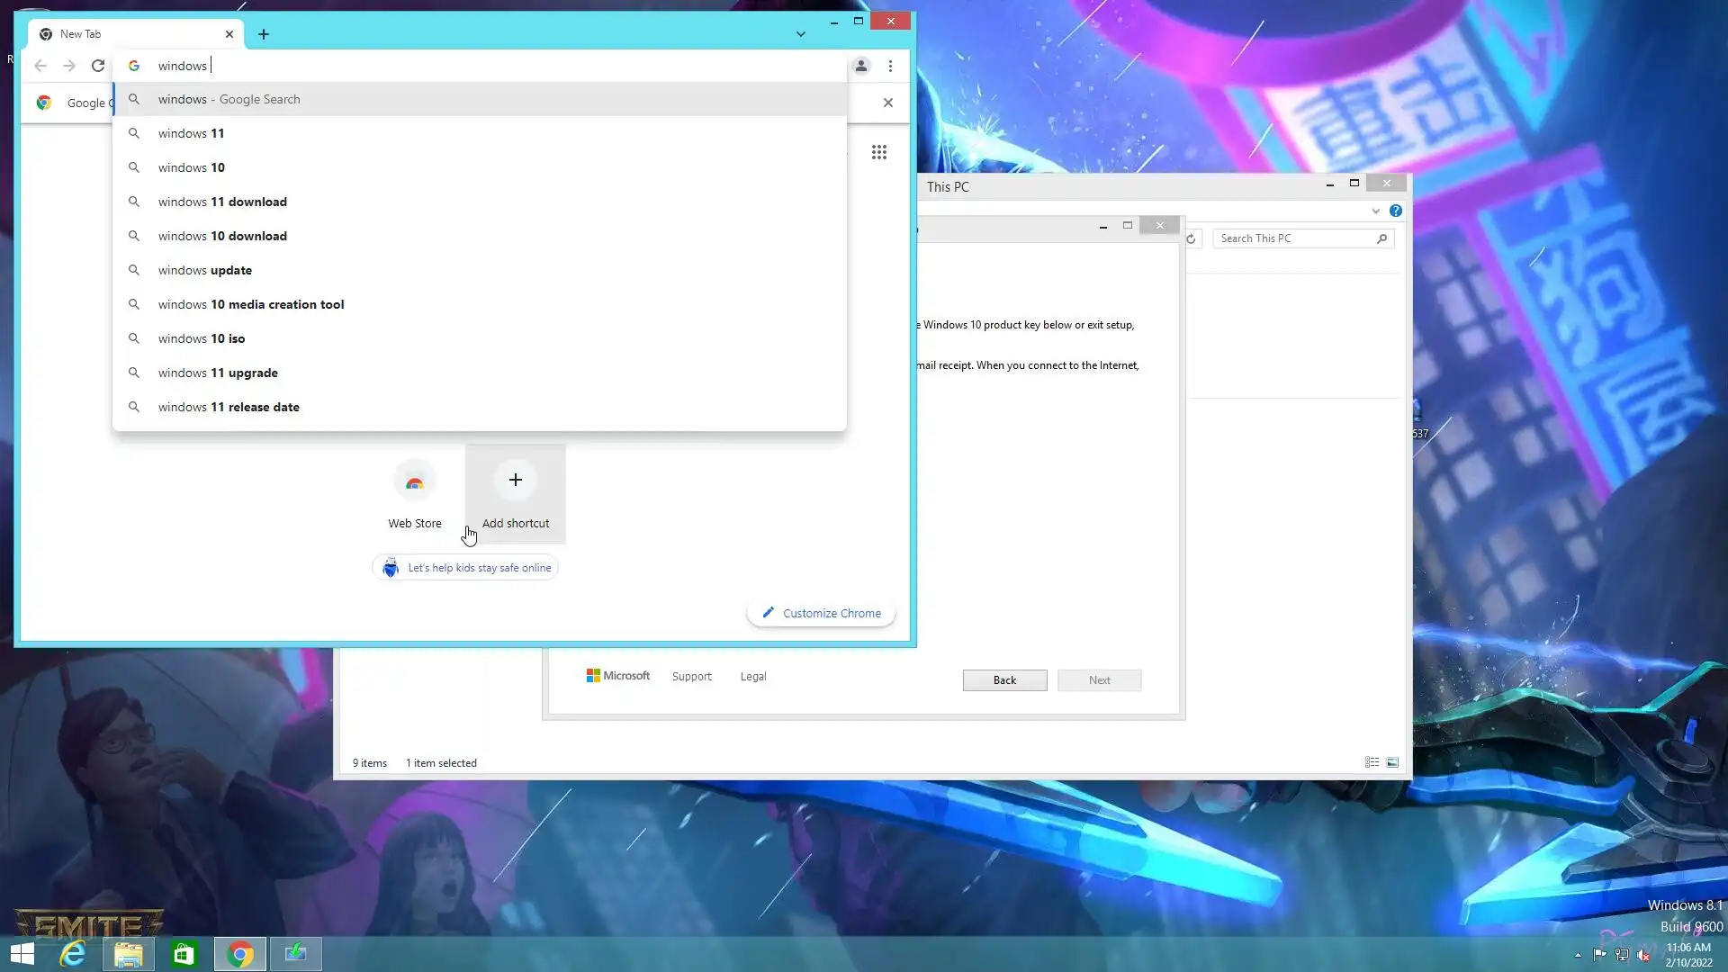This screenshot has width=1728, height=972.
Task: Click the Back button in setup
Action: point(1004,680)
